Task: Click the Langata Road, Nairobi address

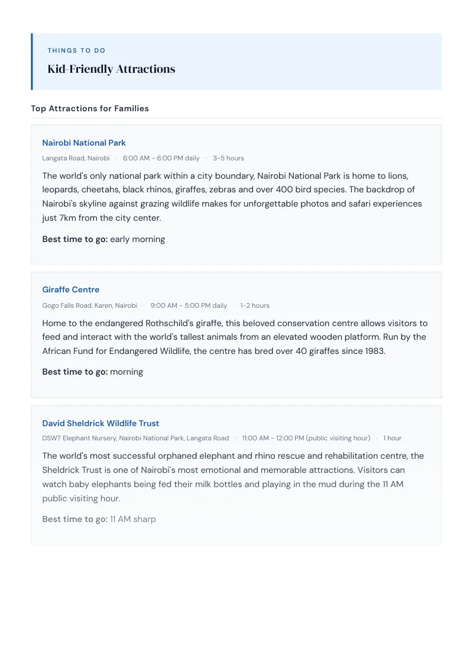Action: [76, 158]
